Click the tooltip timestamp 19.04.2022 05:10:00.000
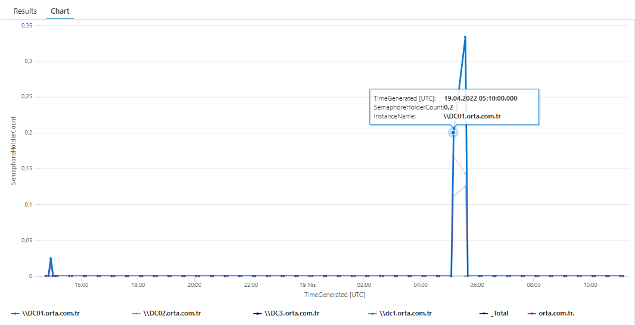Viewport: 635px width, 325px height. 481,98
